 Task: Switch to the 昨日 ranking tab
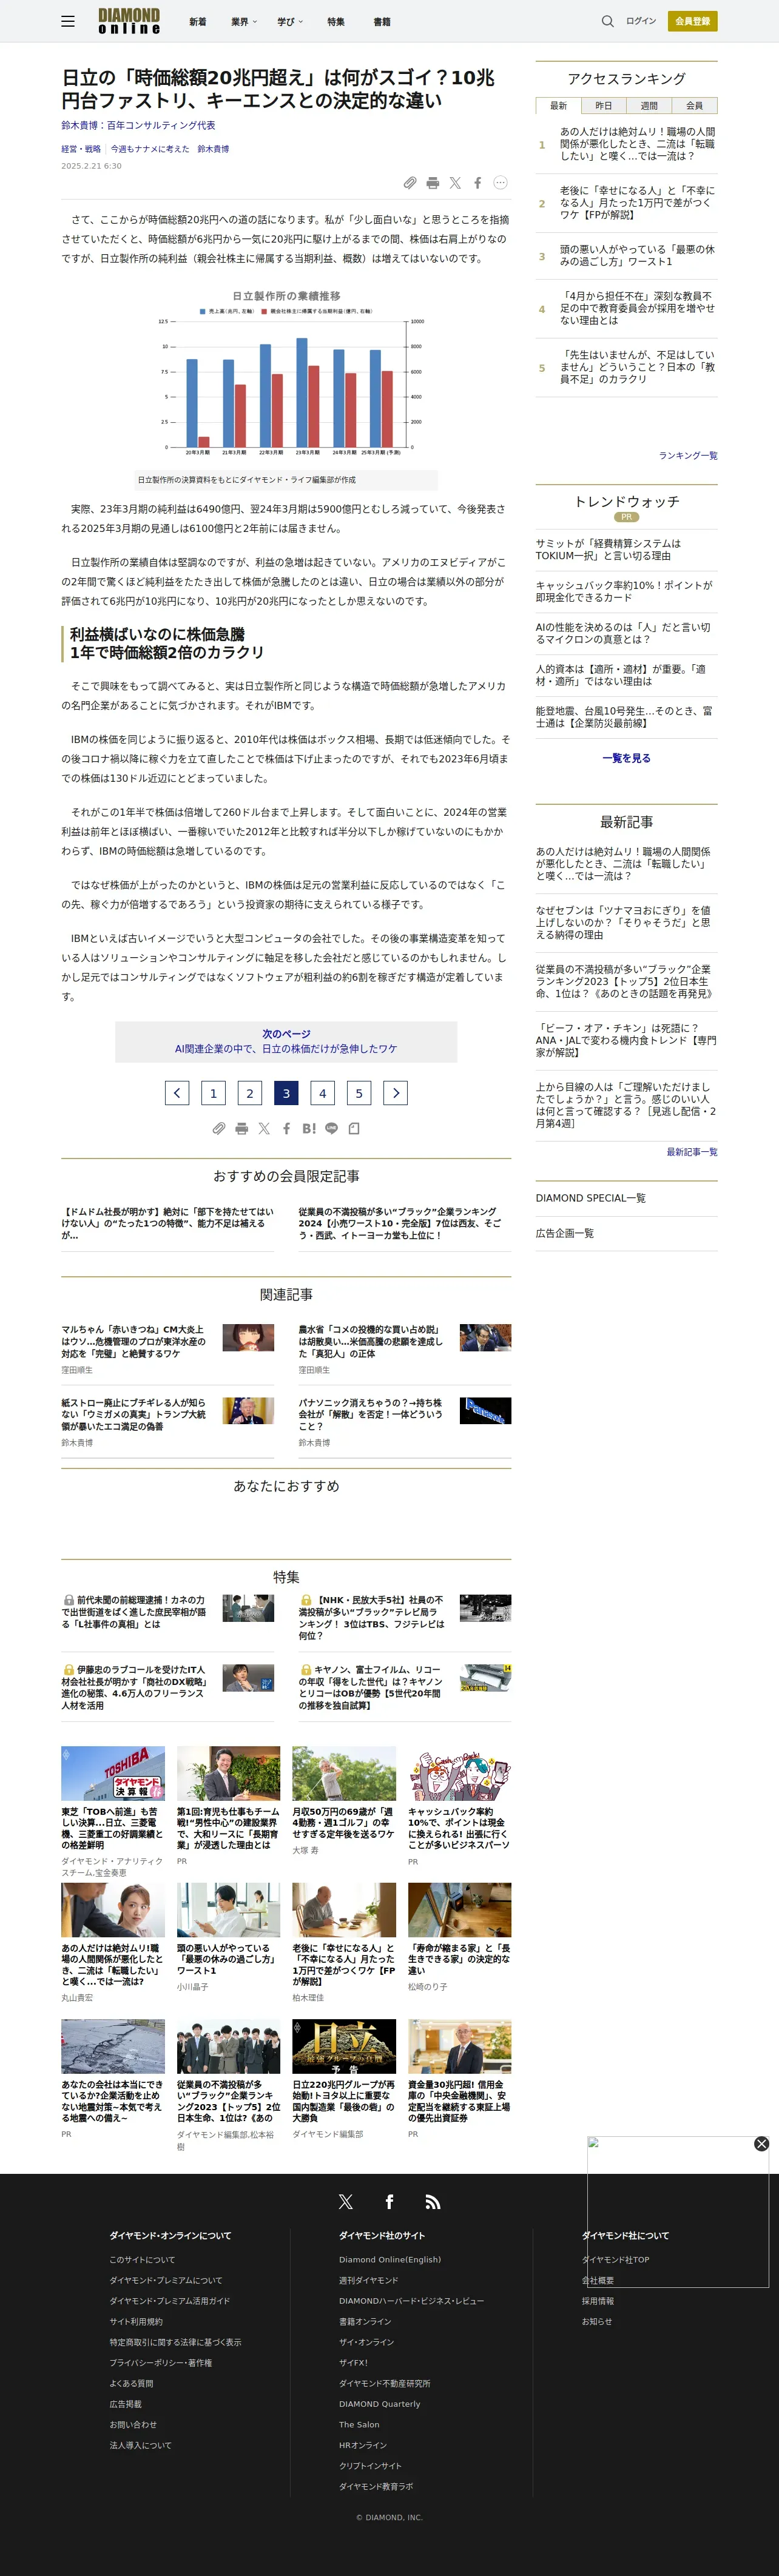pyautogui.click(x=604, y=105)
